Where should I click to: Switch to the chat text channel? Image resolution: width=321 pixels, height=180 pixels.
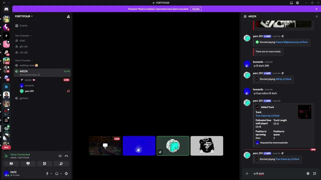[42, 40]
